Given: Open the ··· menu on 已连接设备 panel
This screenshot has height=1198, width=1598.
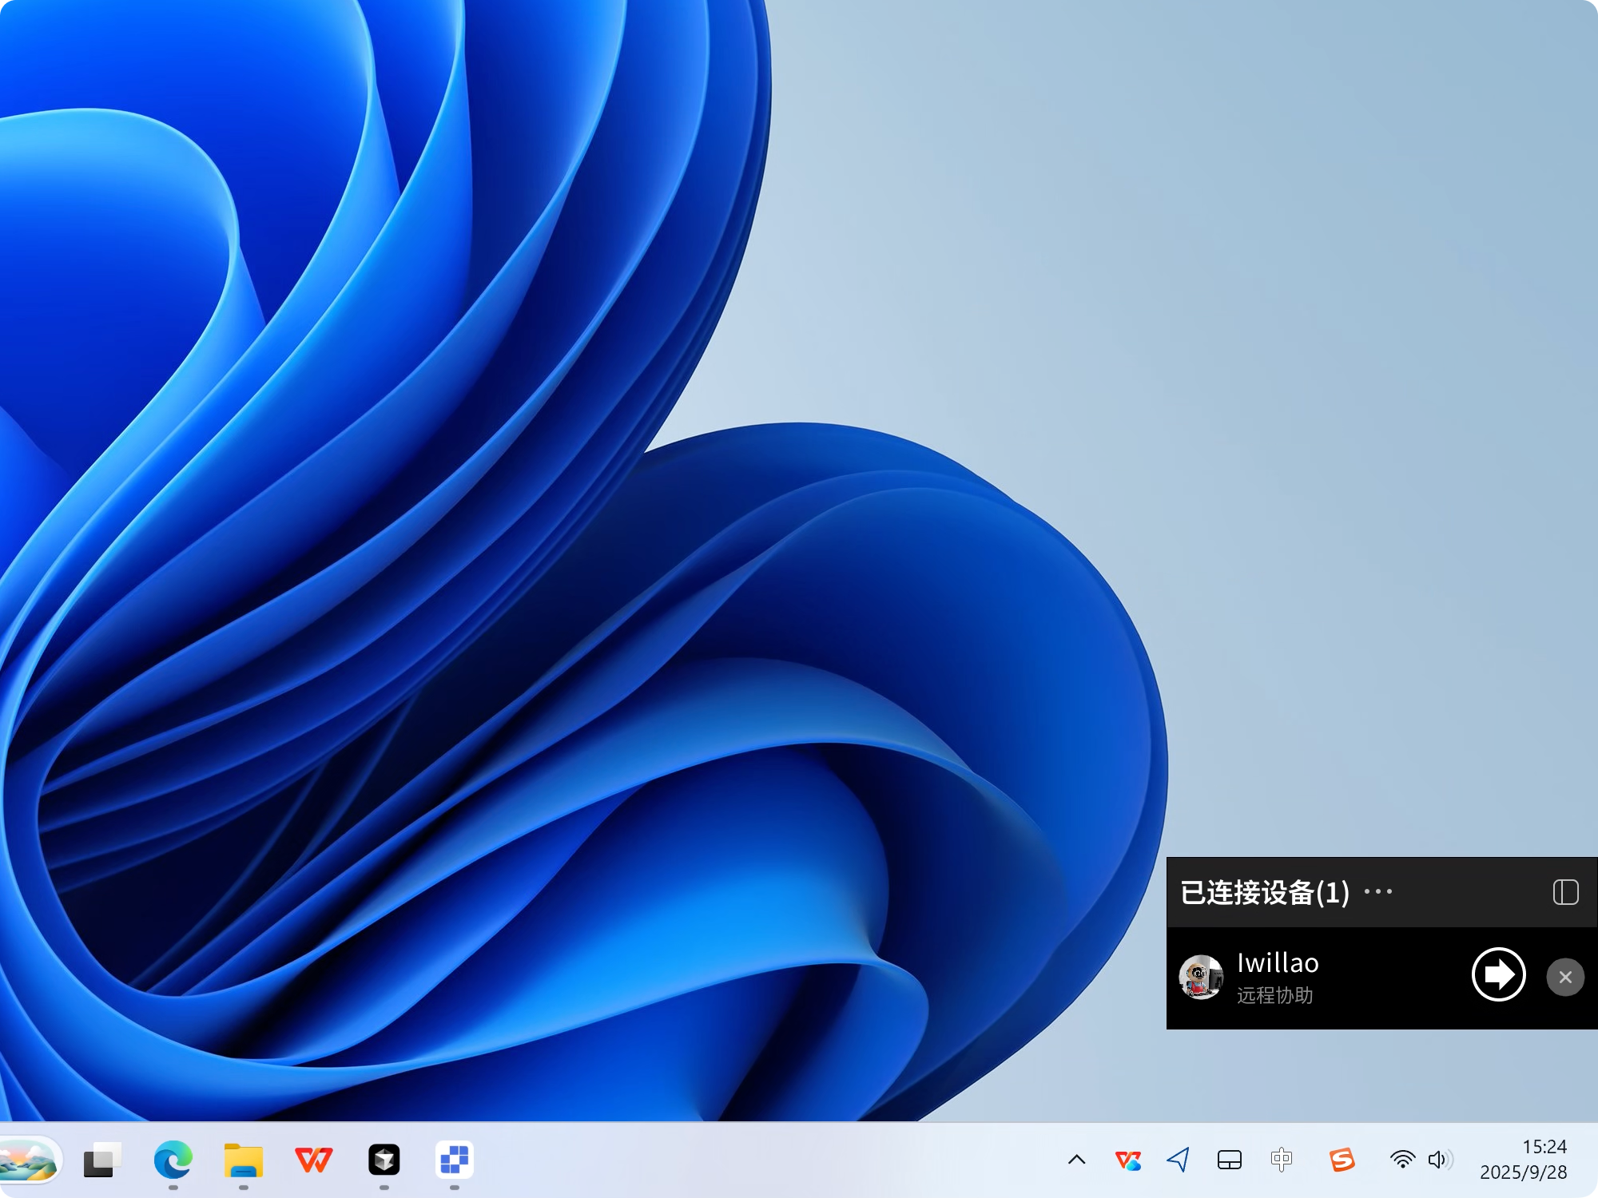Looking at the screenshot, I should [1379, 892].
